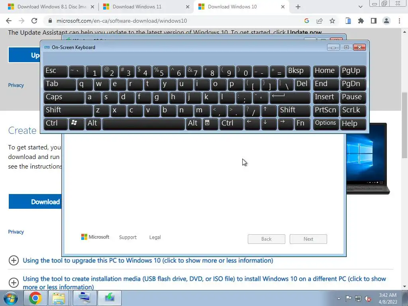Screen dimensions: 408x306
Task: Click the number 5 key
Action: pyautogui.click(x=160, y=71)
